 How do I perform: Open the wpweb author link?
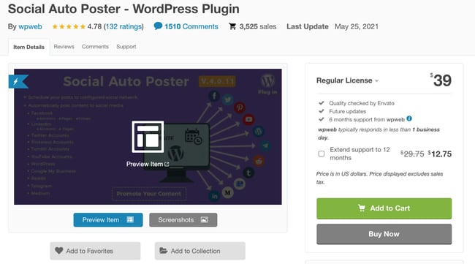30,26
